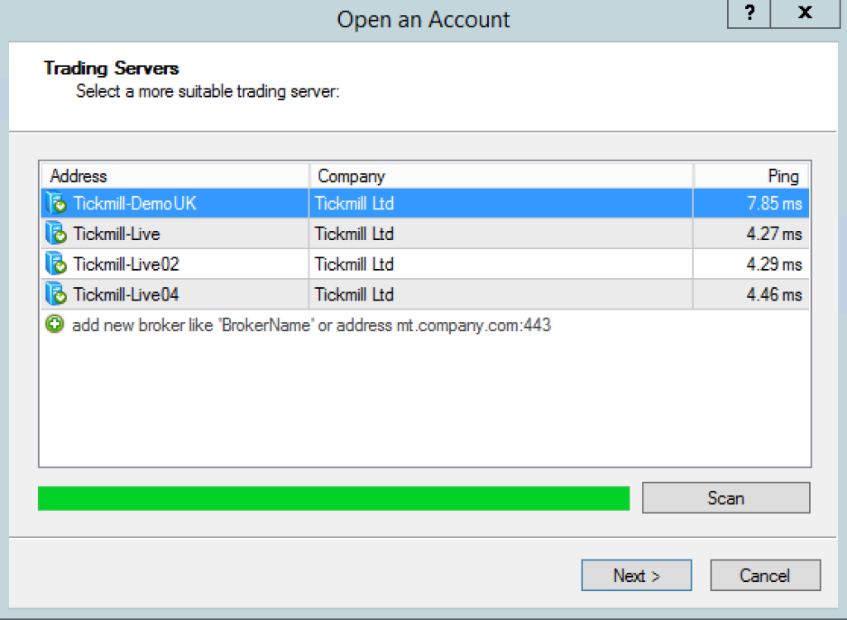Sort by the Ping column header
The width and height of the screenshot is (847, 620).
tap(751, 176)
